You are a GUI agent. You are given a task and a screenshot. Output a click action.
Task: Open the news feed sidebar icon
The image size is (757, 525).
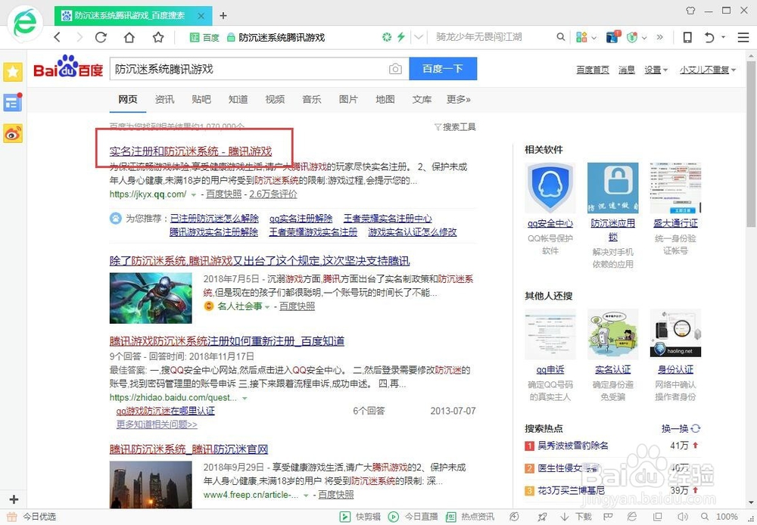pos(13,102)
